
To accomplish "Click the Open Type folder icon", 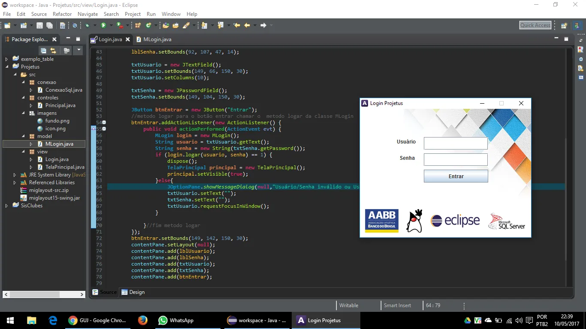I will pos(166,26).
